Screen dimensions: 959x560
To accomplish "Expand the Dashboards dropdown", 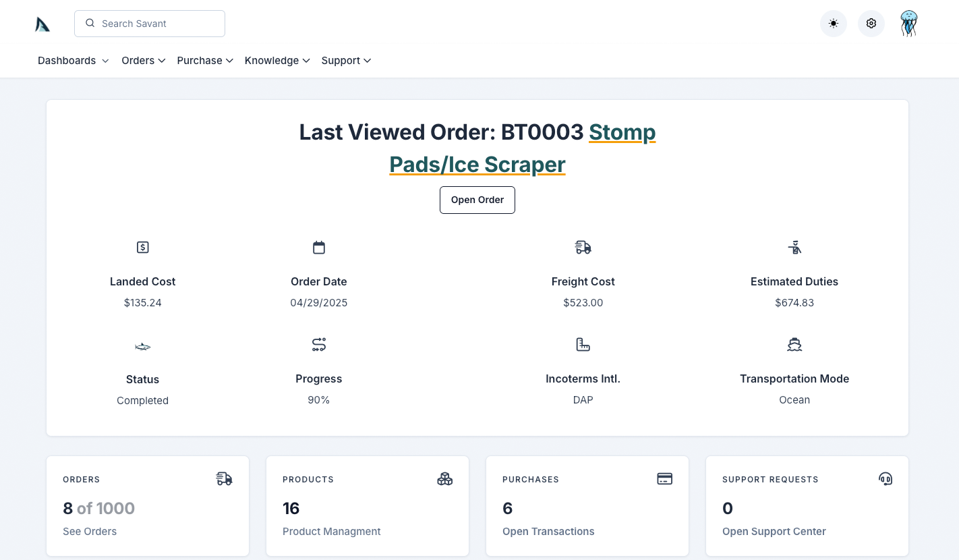I will coord(73,60).
